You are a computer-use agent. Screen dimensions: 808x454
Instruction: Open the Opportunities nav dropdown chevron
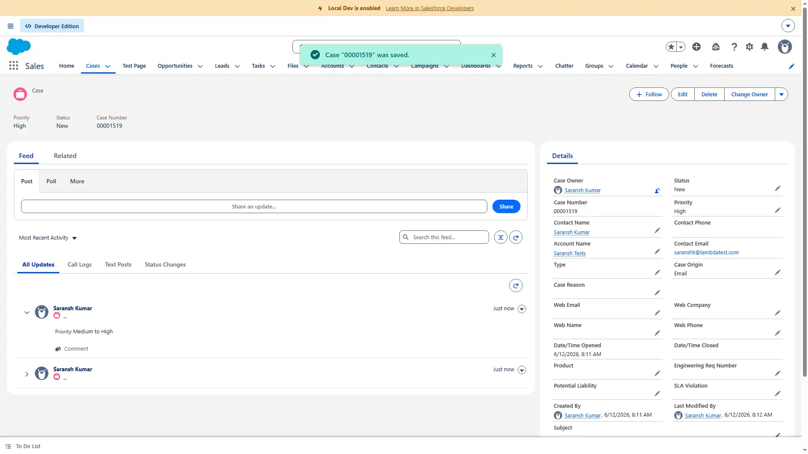(200, 66)
